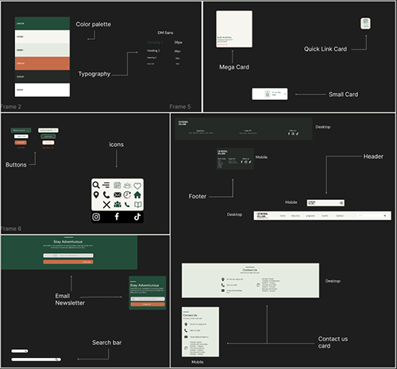
Task: Select the dark green palette swatch
Action: (x=42, y=23)
